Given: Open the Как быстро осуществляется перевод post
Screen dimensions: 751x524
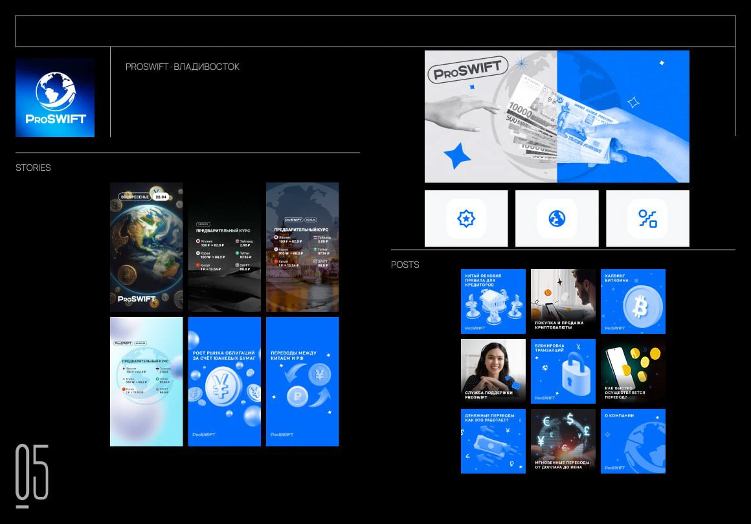Looking at the screenshot, I should tap(633, 371).
